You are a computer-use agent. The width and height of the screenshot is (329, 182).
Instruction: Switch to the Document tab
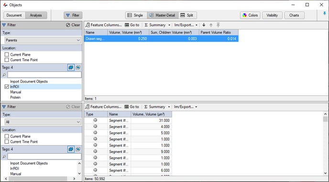14,15
